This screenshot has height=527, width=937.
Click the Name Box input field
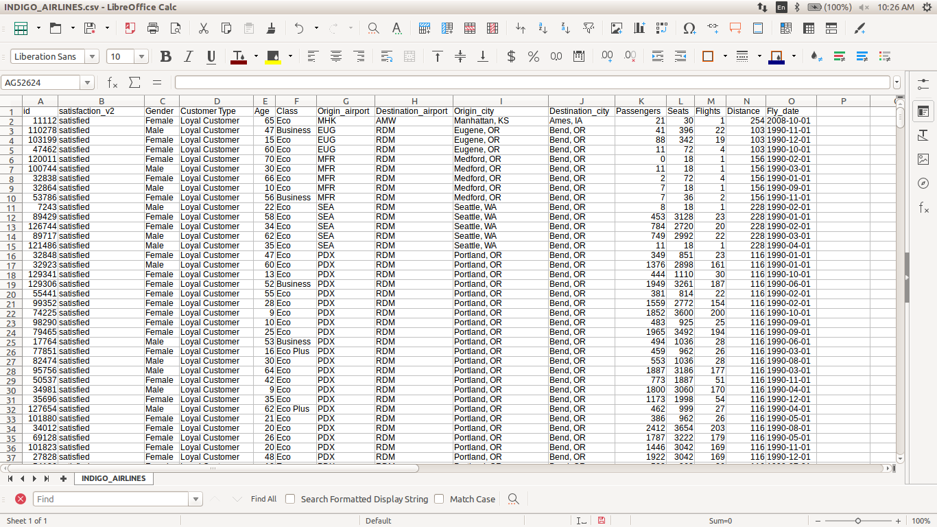tap(41, 83)
